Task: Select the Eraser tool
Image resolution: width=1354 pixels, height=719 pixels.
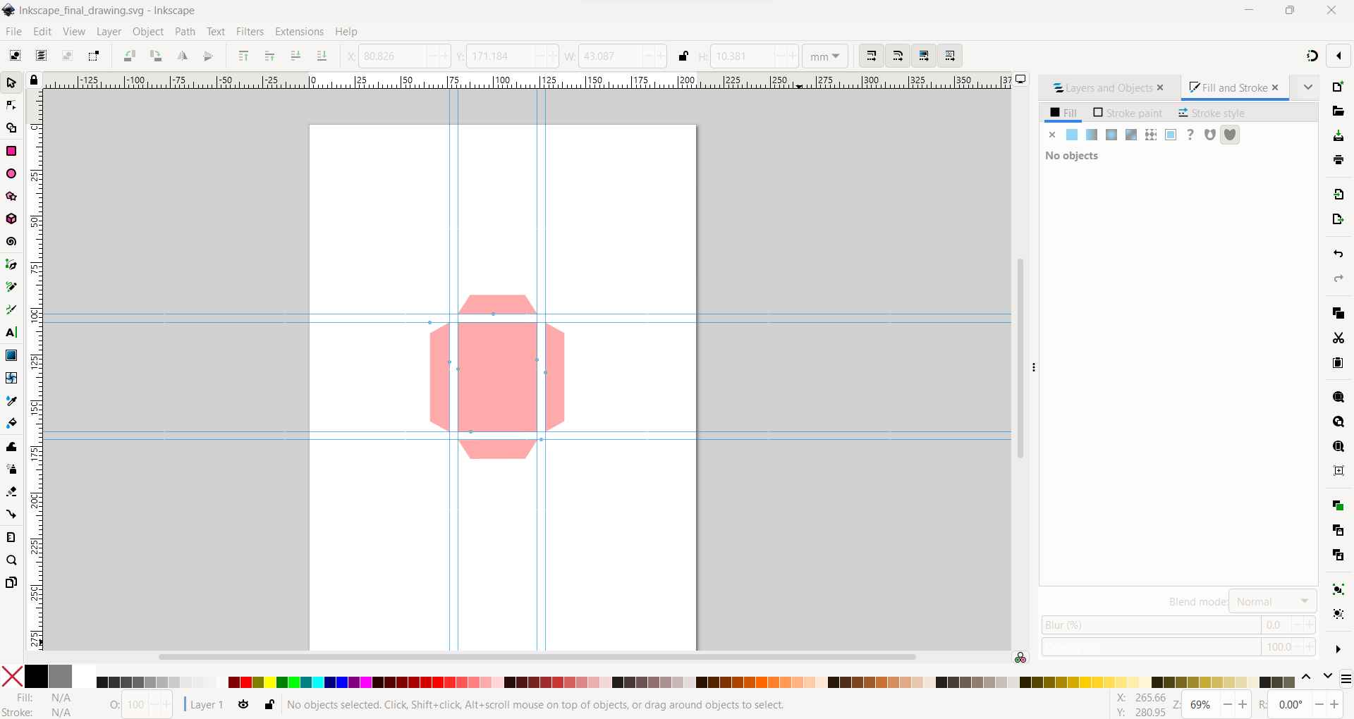Action: click(x=11, y=491)
